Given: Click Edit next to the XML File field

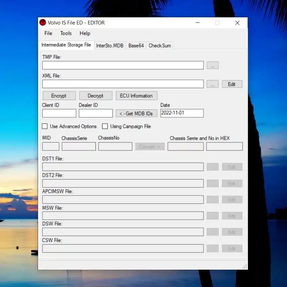Looking at the screenshot, I should [232, 84].
